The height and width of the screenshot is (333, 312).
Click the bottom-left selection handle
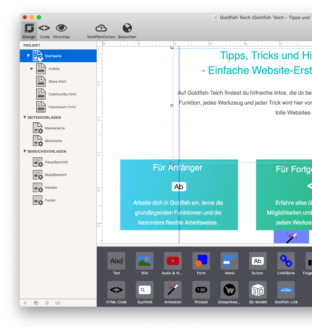point(172,164)
